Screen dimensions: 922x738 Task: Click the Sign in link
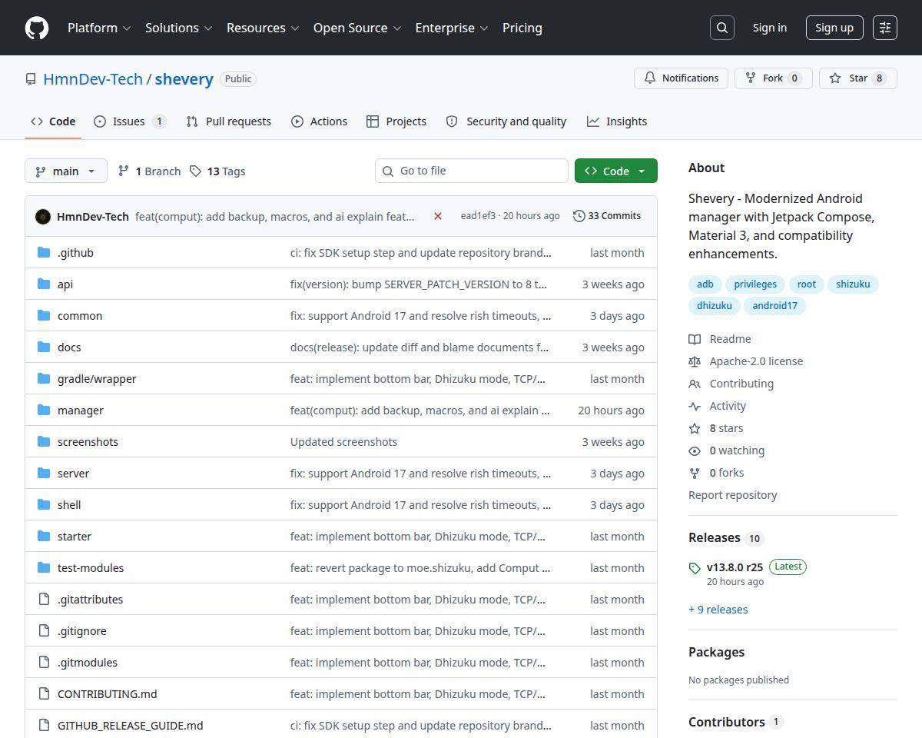(770, 28)
